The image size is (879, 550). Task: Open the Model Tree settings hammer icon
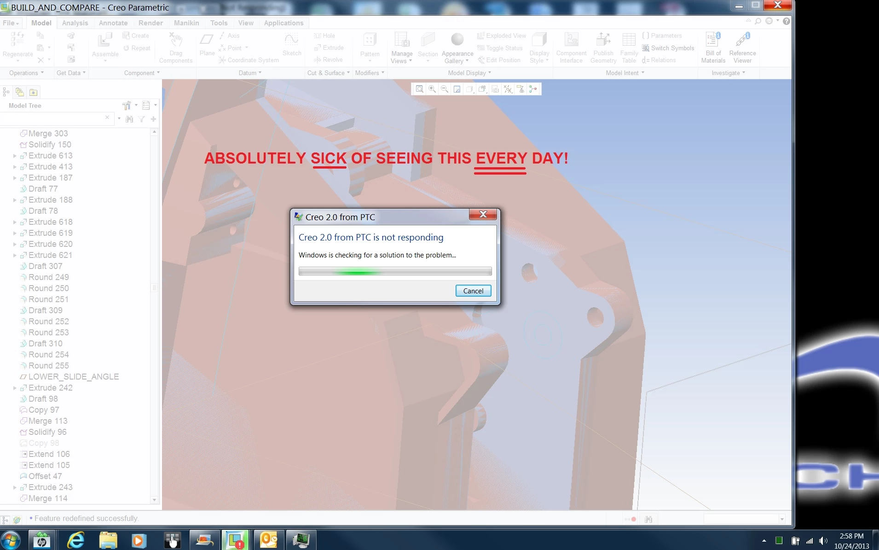coord(127,105)
